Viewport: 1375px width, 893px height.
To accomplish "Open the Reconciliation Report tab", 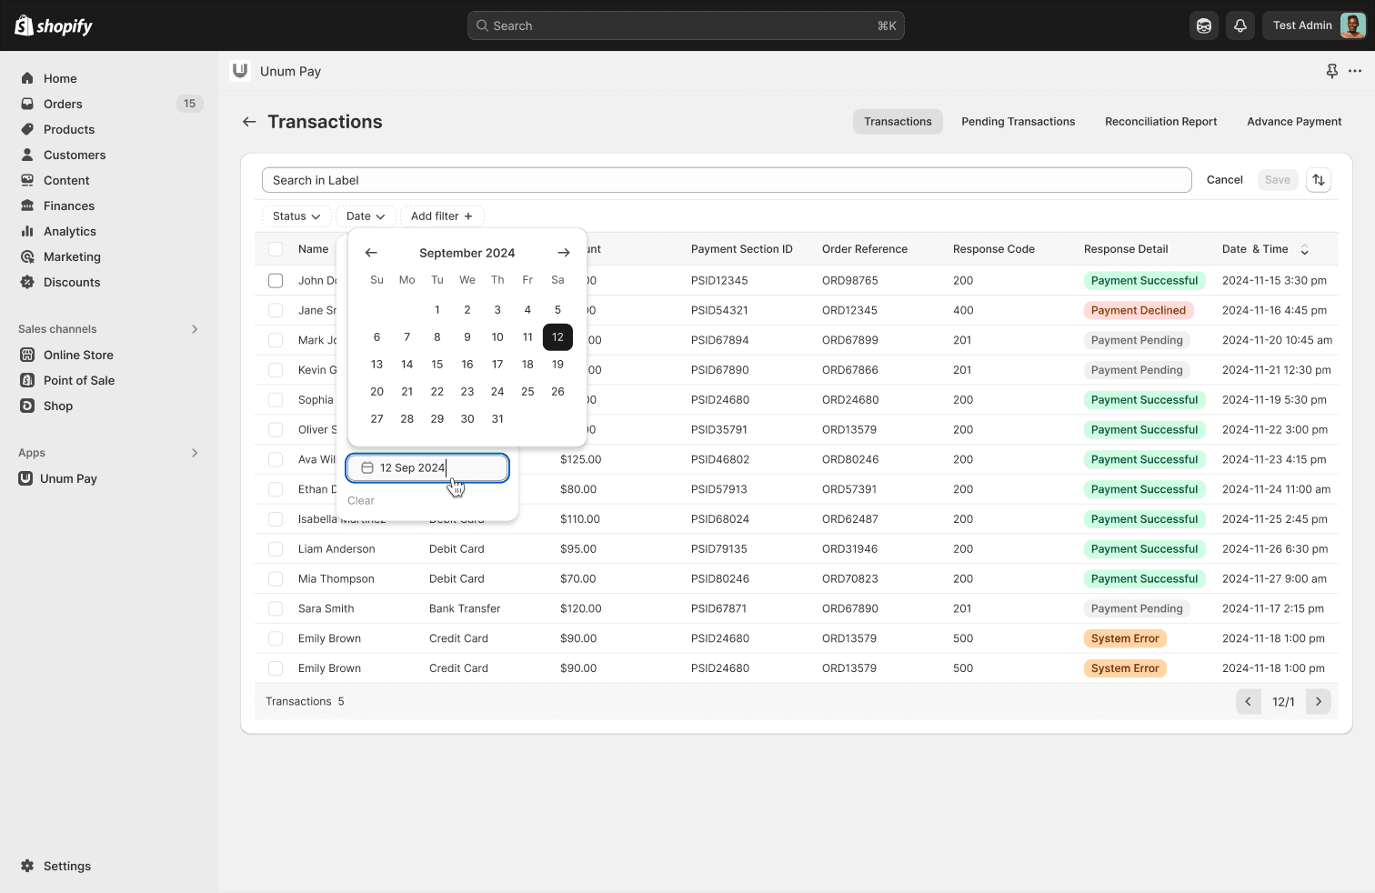I will (1160, 122).
